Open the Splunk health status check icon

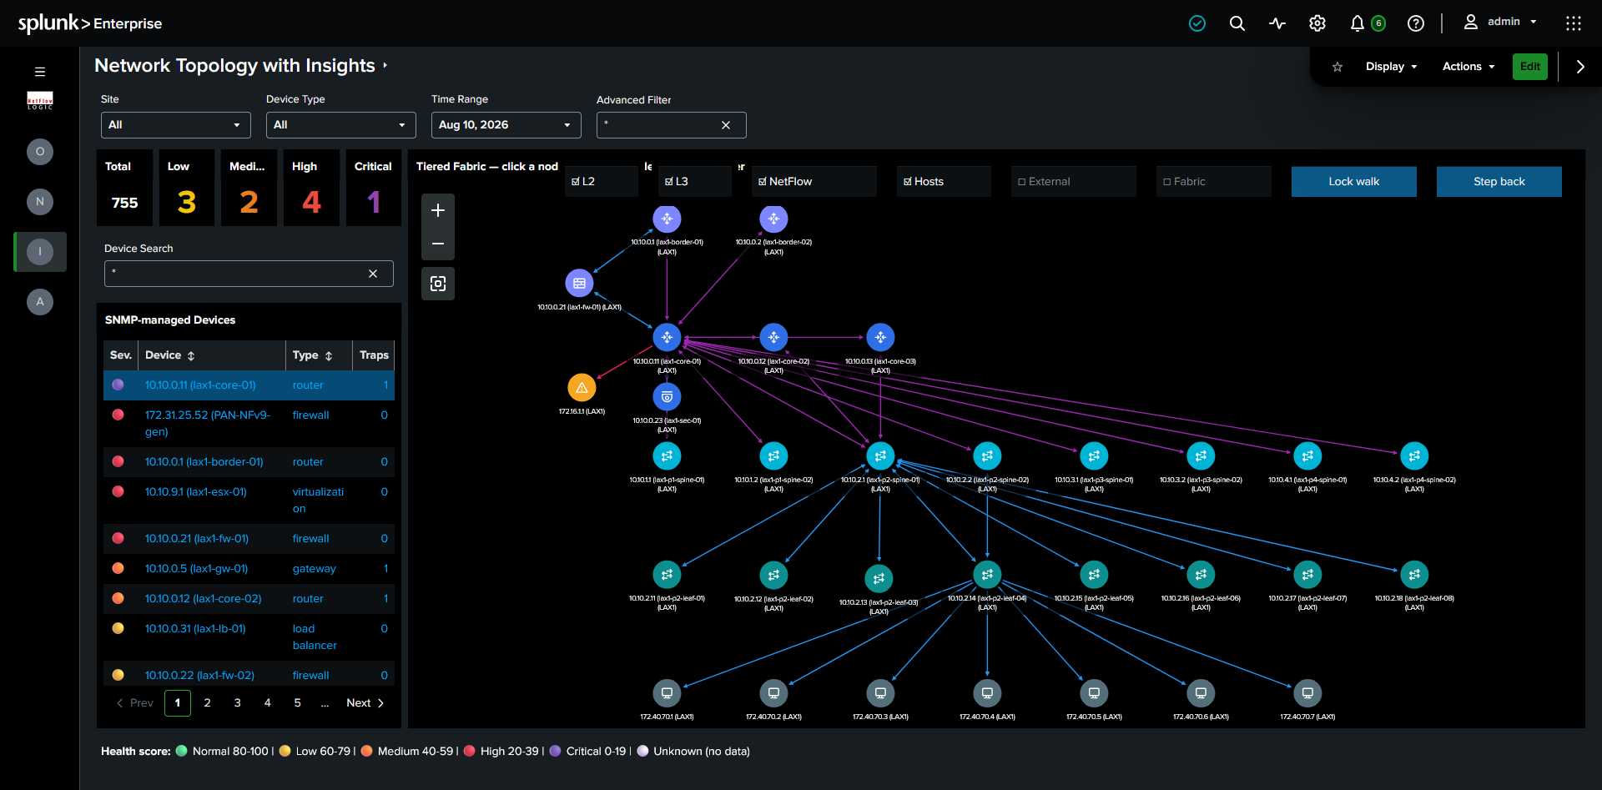click(x=1197, y=23)
